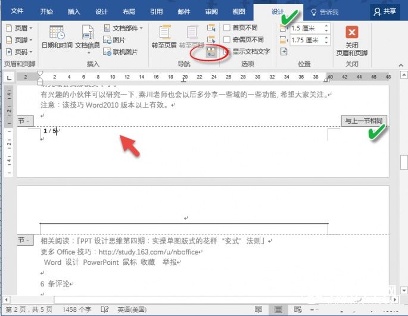
Task: Insert alignment tab icon in 位置 group
Action: click(x=284, y=52)
